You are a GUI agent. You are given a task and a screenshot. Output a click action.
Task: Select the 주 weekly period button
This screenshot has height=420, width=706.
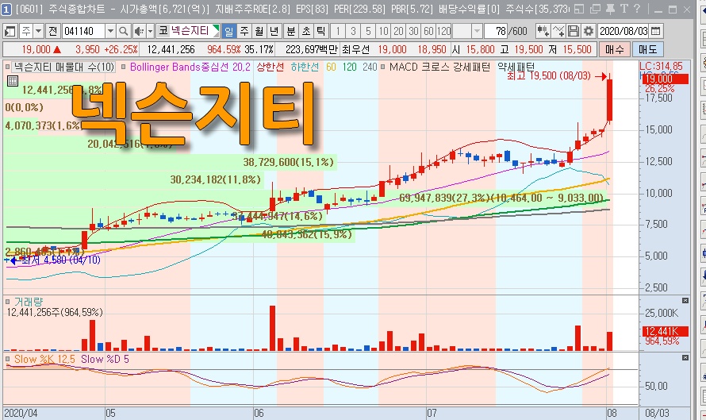244,31
